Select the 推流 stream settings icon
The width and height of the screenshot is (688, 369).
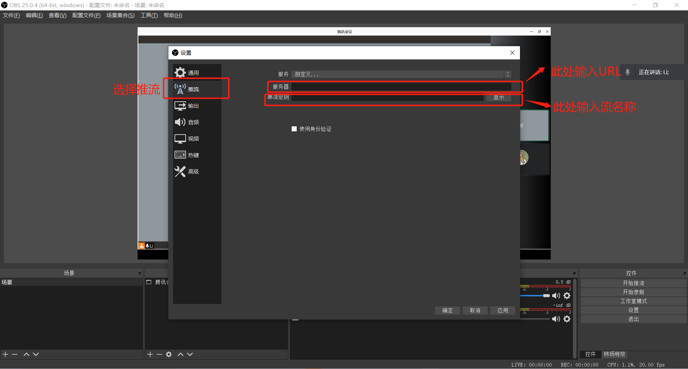pos(180,89)
